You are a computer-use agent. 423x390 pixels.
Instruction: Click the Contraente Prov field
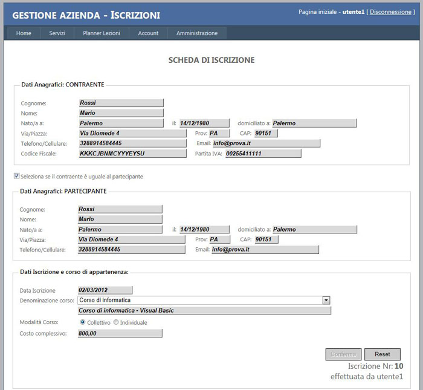click(x=220, y=133)
